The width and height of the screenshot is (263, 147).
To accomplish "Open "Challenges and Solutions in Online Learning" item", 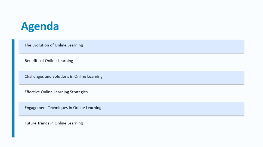I will click(63, 77).
